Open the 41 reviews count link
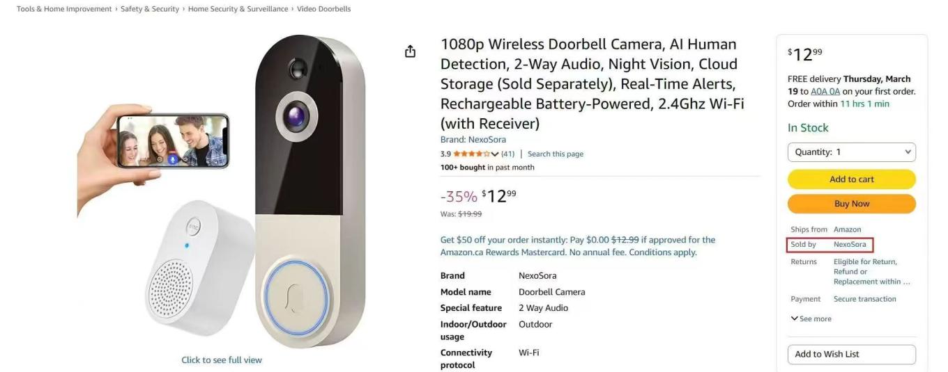This screenshot has height=372, width=948. (x=507, y=154)
